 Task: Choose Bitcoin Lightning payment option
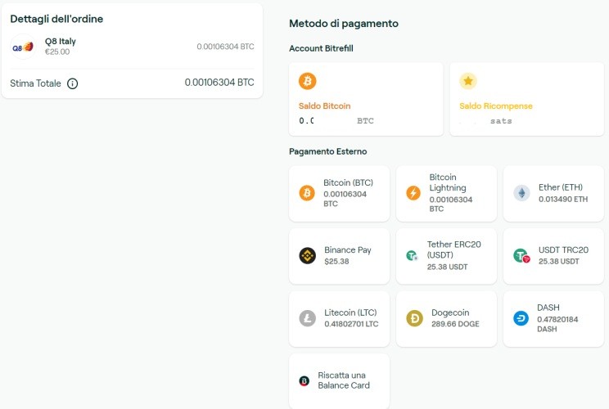coord(446,194)
